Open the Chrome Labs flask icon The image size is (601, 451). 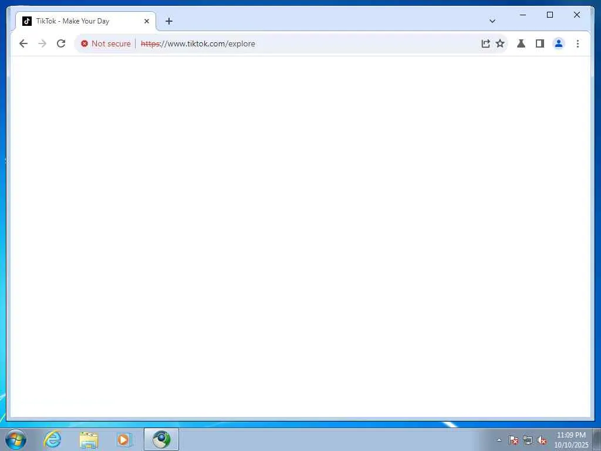coord(521,43)
